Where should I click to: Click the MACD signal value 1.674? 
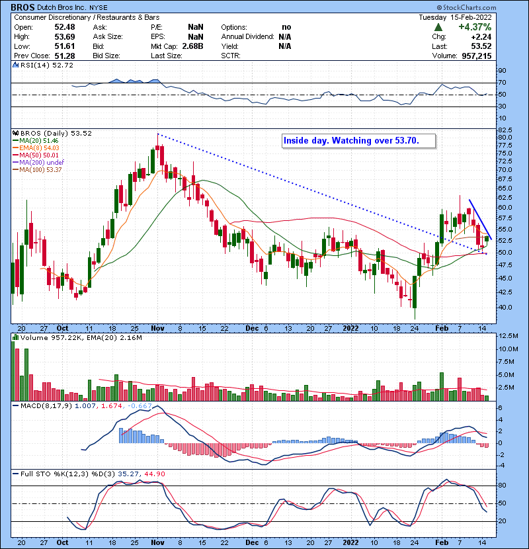[x=111, y=406]
